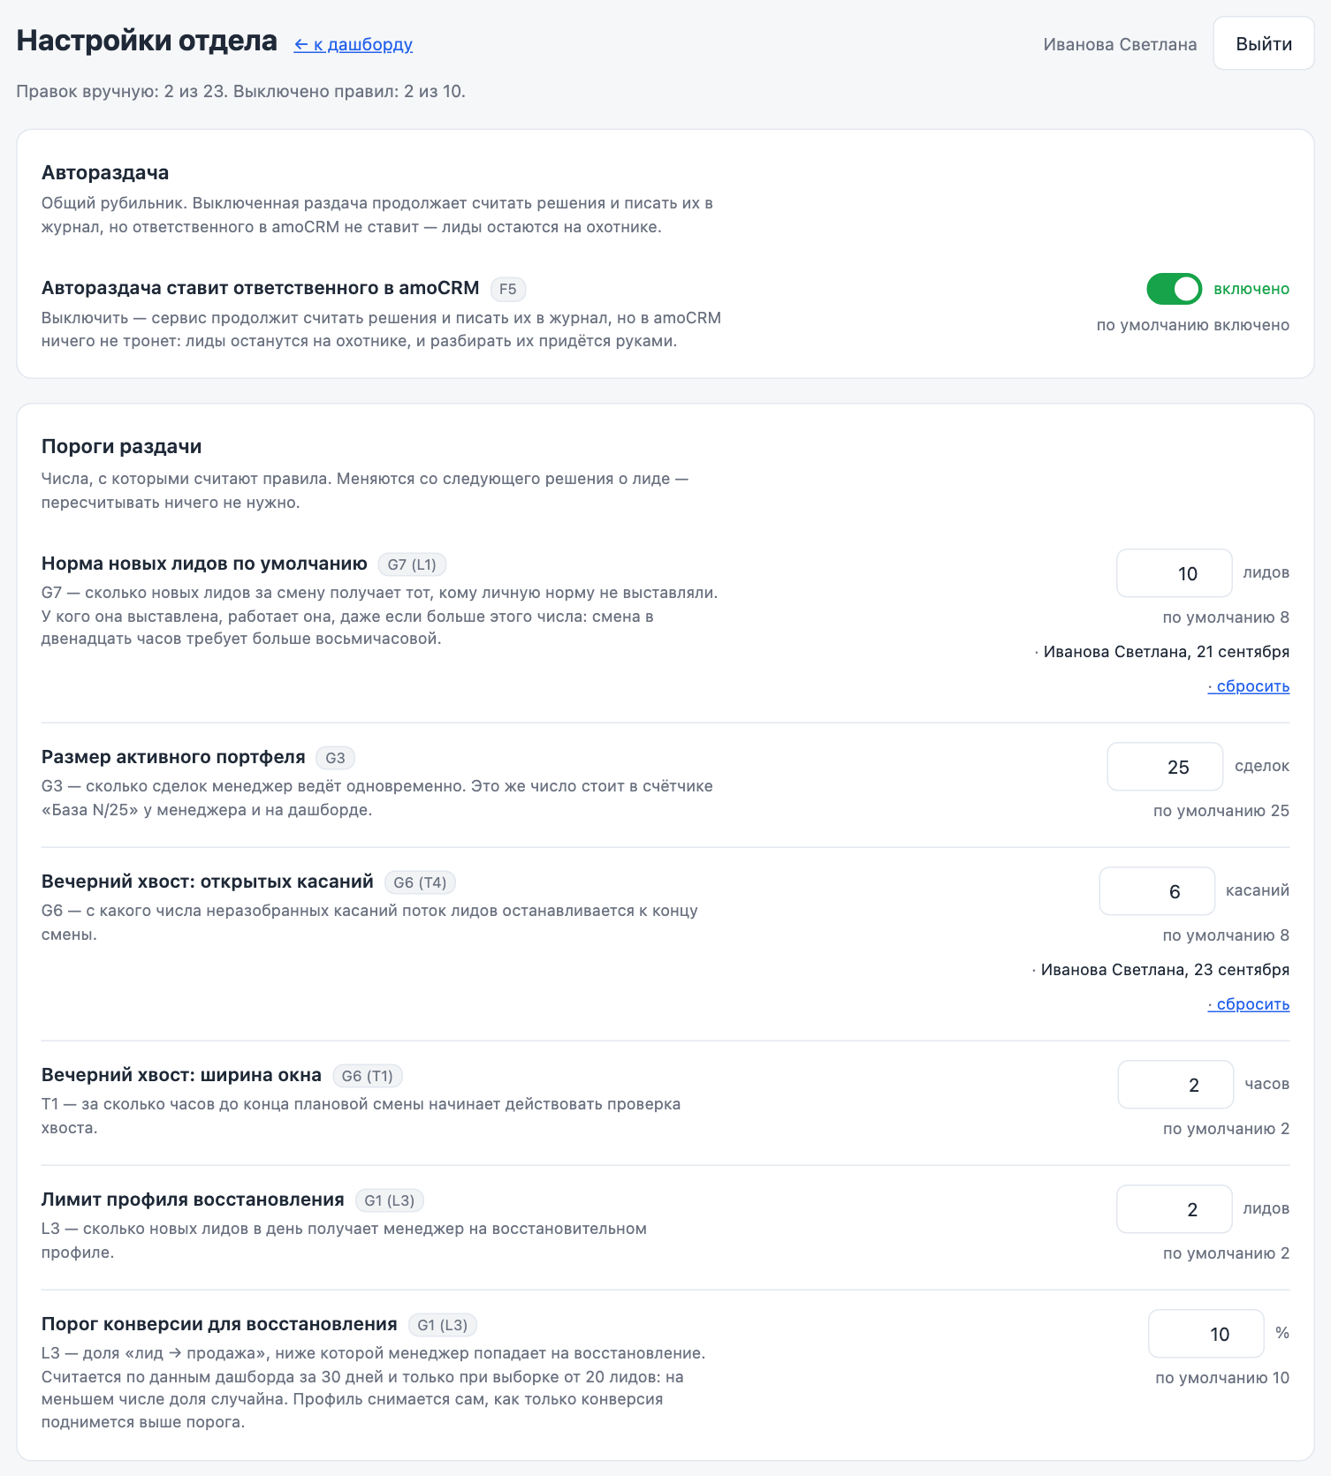This screenshot has width=1331, height=1476.
Task: Click the Выйти button
Action: (x=1264, y=43)
